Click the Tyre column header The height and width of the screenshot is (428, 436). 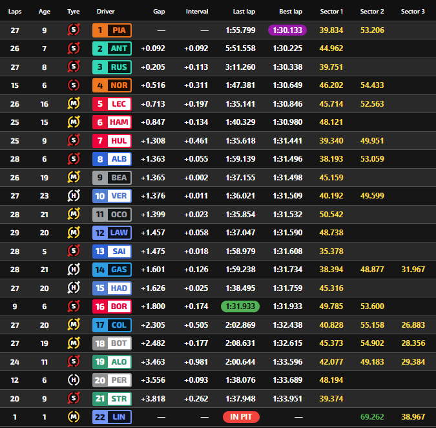point(74,12)
